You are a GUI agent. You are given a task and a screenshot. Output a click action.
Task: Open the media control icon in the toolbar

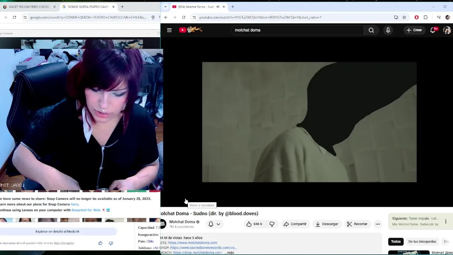coord(439,17)
